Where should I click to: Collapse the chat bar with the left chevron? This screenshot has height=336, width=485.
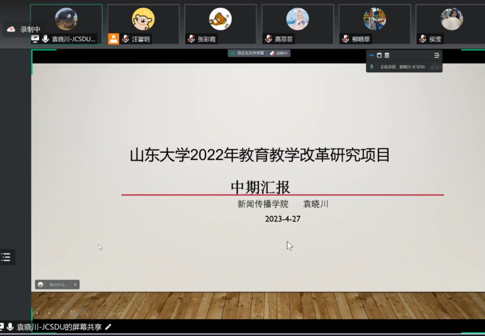(75, 284)
